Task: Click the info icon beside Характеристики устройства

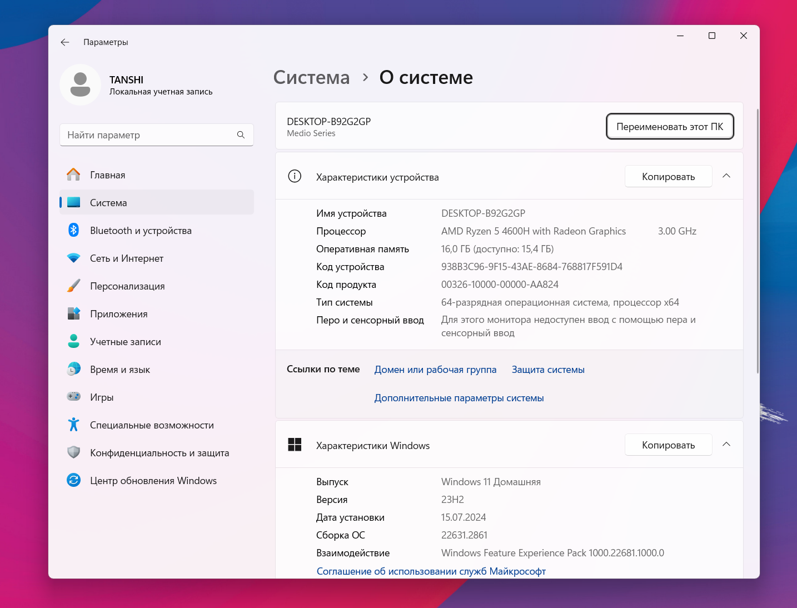Action: point(295,177)
